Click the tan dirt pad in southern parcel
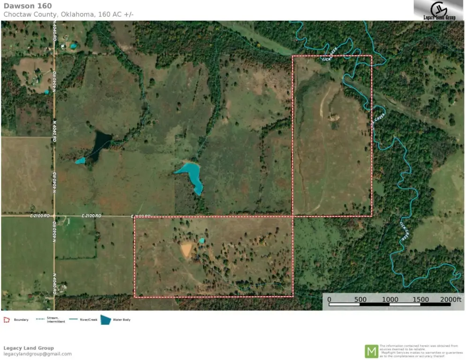This screenshot has height=360, width=466. pos(187,250)
